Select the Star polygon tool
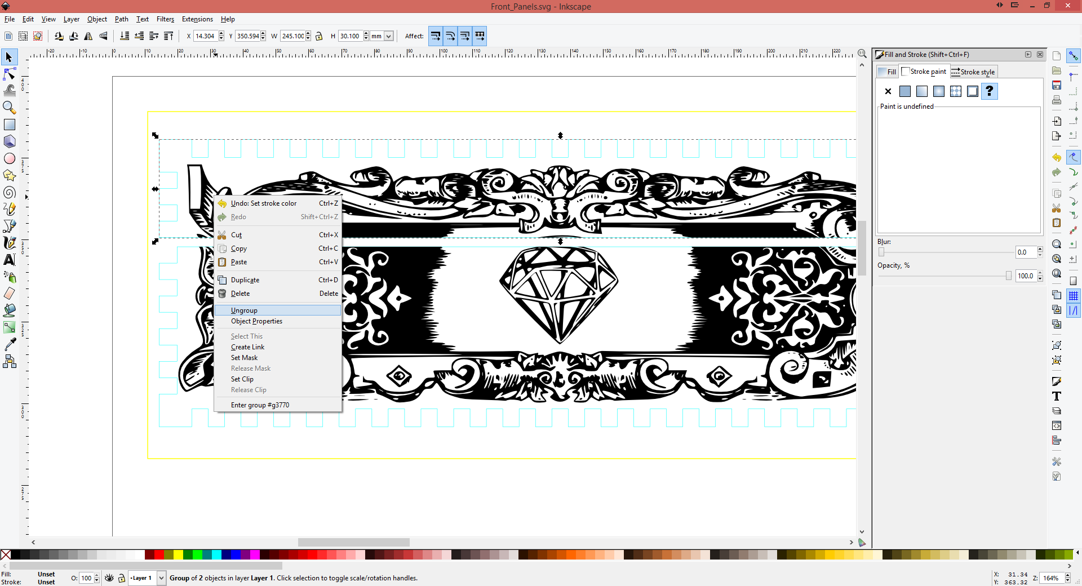Screen dimensions: 1082x586 tap(9, 175)
